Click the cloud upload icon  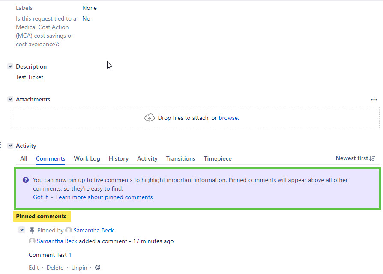point(149,118)
